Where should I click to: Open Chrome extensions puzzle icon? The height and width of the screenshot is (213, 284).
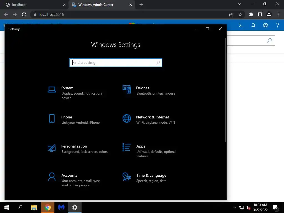click(x=251, y=14)
